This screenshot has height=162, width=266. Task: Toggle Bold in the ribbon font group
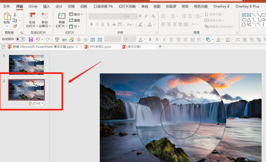point(91,24)
